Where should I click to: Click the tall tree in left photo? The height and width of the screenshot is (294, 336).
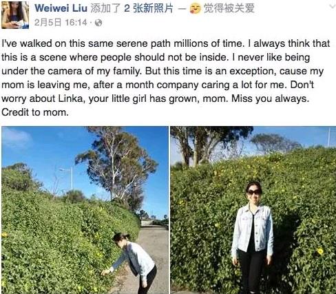click(x=118, y=165)
